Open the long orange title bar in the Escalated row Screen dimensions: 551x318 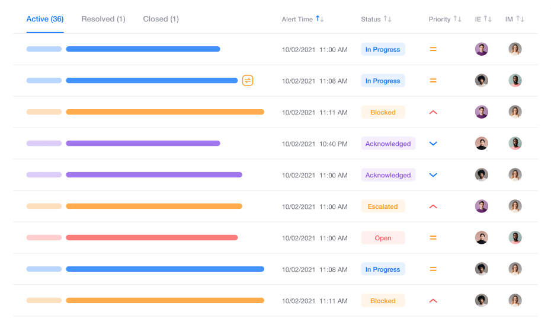pyautogui.click(x=154, y=206)
